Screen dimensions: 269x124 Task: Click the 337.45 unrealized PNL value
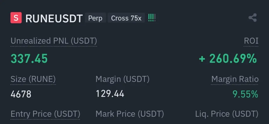tap(29, 59)
